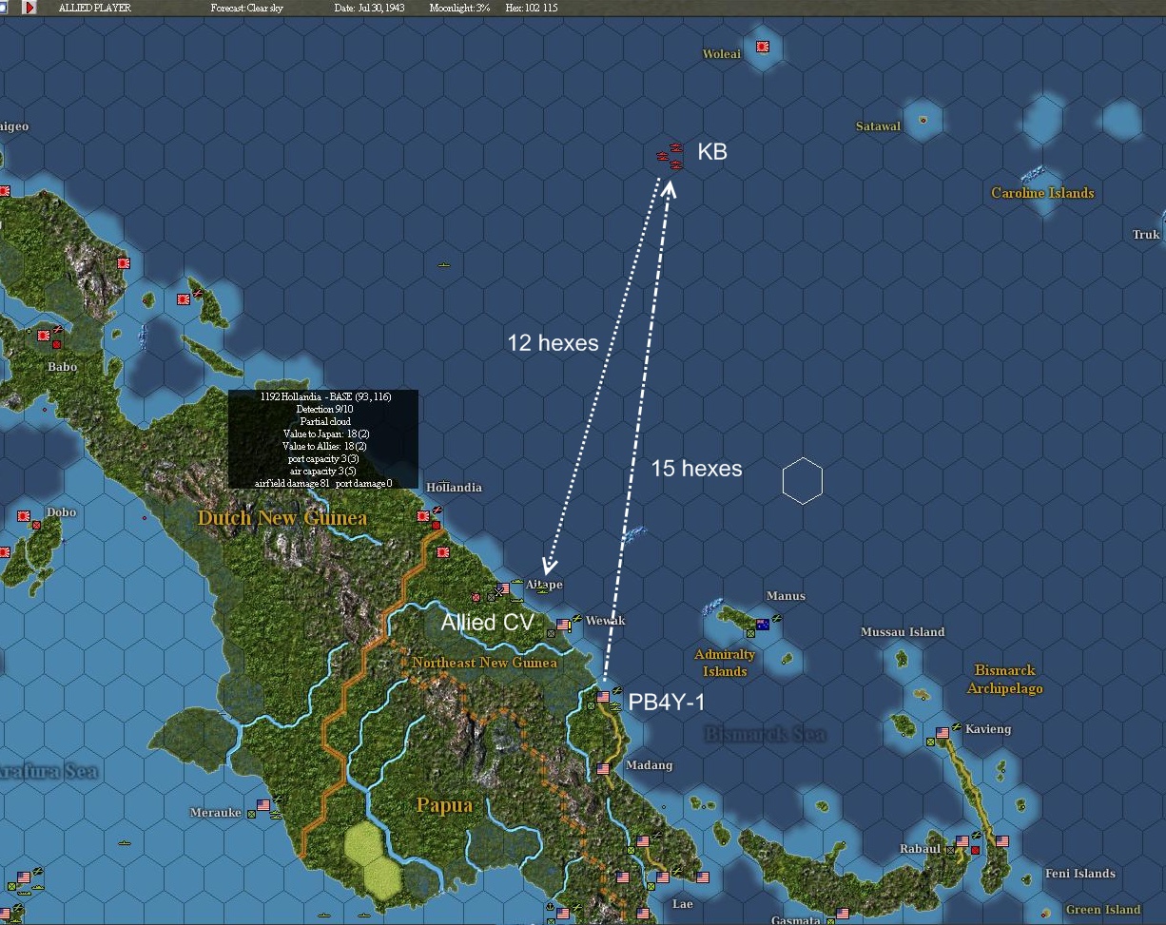
Task: Select the US flag unit at Aitape
Action: tap(503, 589)
